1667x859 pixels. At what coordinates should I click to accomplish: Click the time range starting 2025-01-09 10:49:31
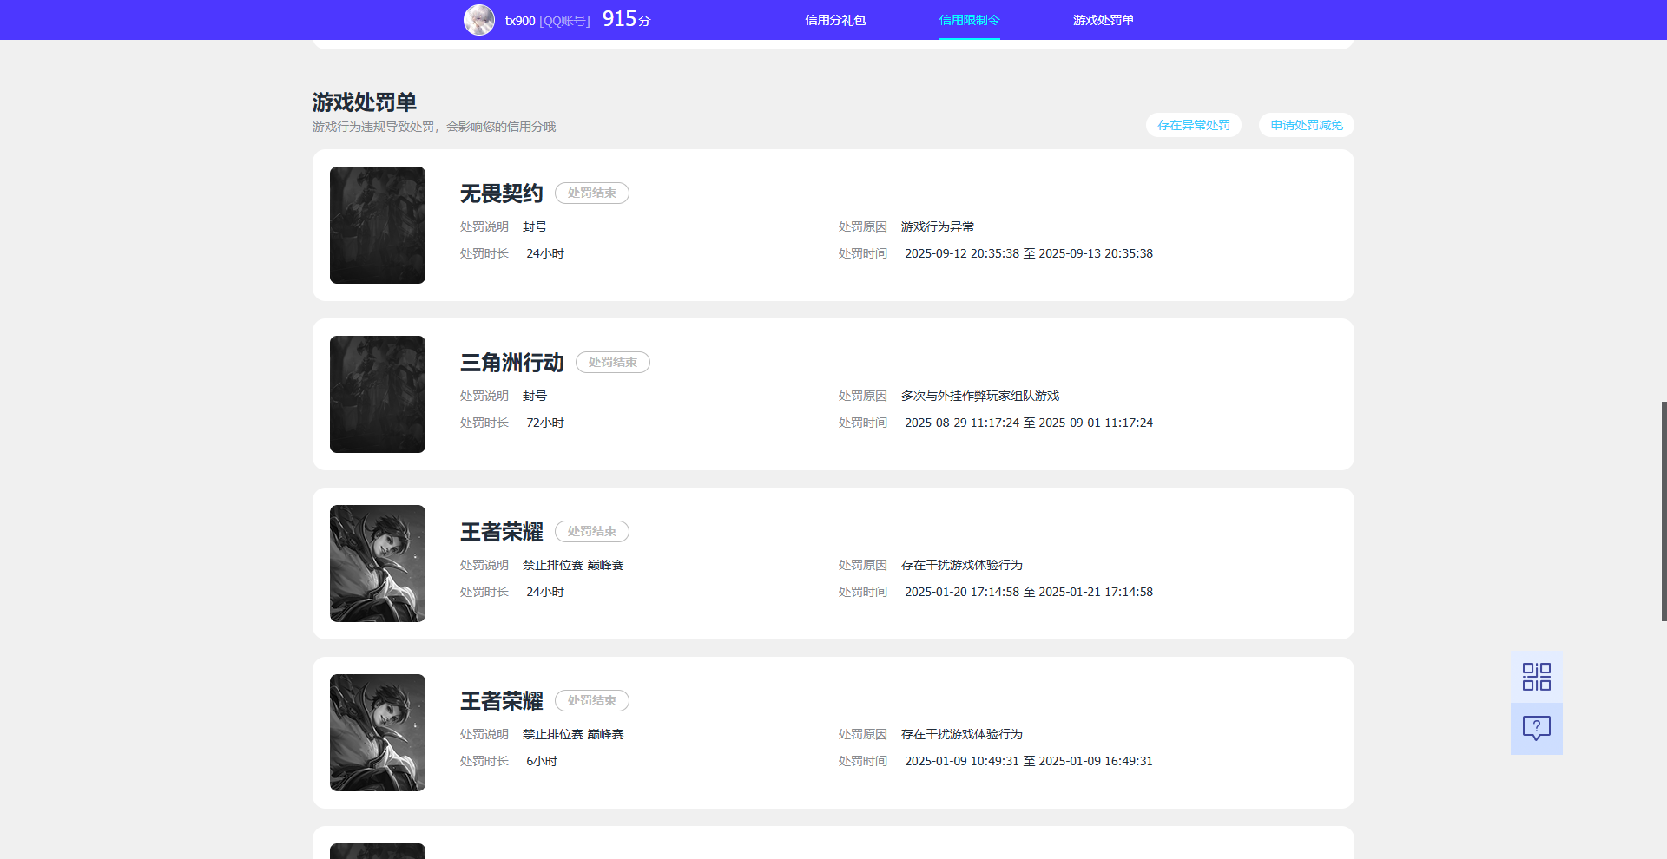1029,761
